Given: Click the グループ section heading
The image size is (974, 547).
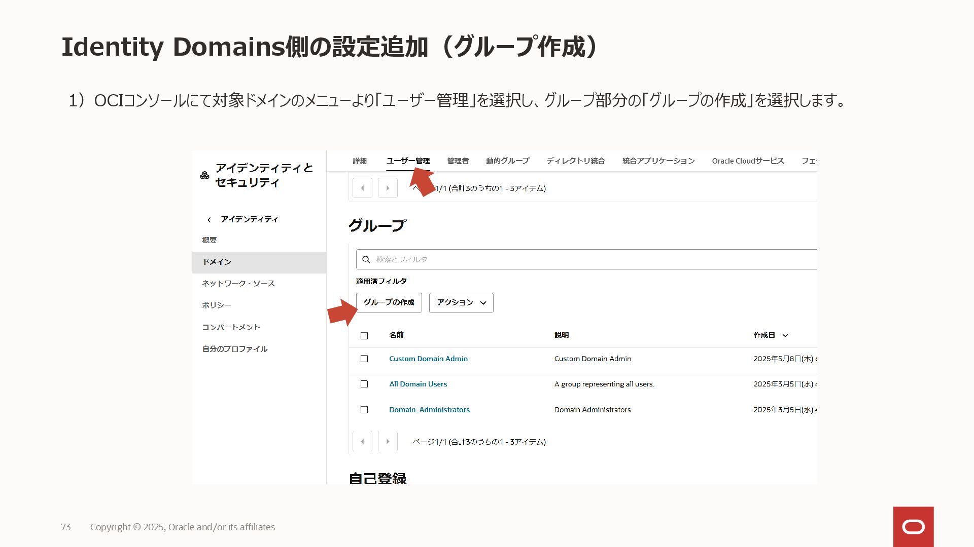Looking at the screenshot, I should tap(377, 225).
